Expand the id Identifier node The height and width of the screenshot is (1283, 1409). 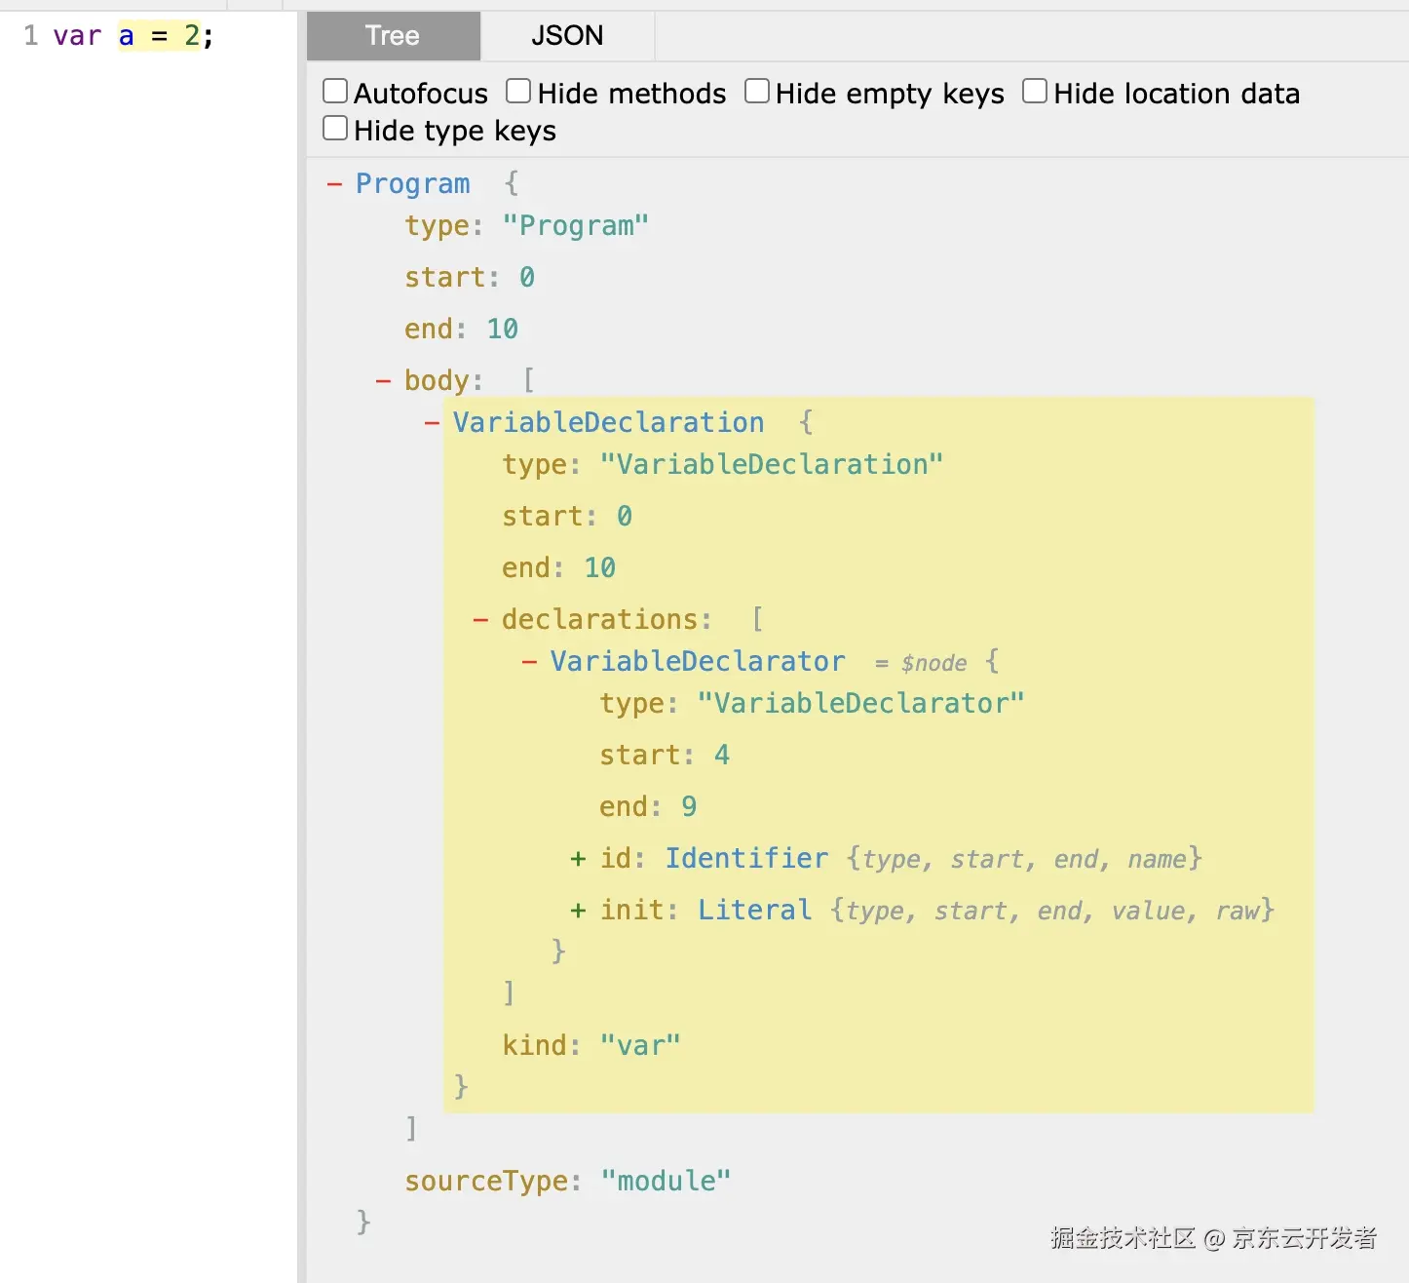[578, 858]
